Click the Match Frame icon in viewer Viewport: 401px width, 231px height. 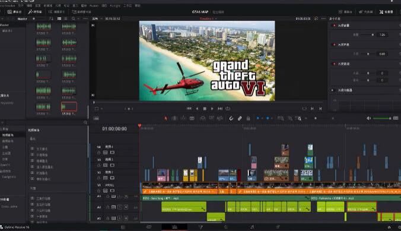304,109
